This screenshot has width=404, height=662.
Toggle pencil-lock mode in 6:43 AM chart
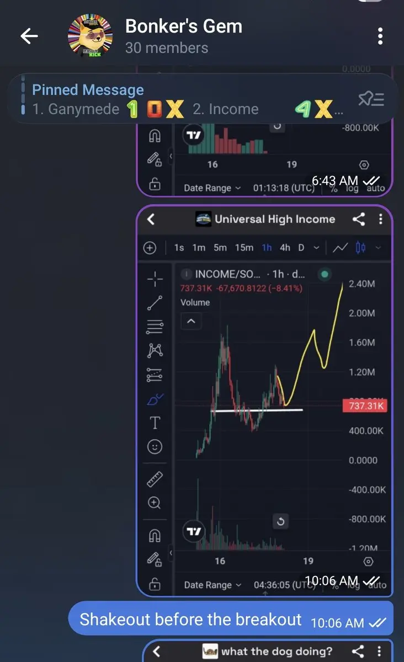pos(155,161)
